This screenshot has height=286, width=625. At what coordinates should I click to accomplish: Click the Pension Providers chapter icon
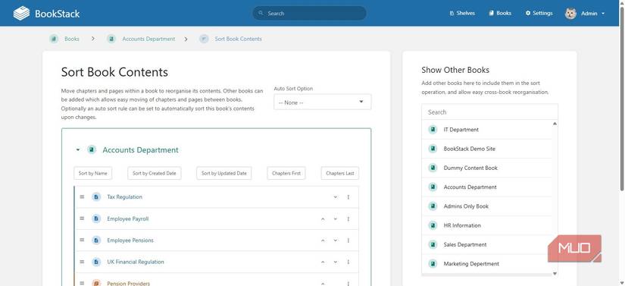(96, 283)
